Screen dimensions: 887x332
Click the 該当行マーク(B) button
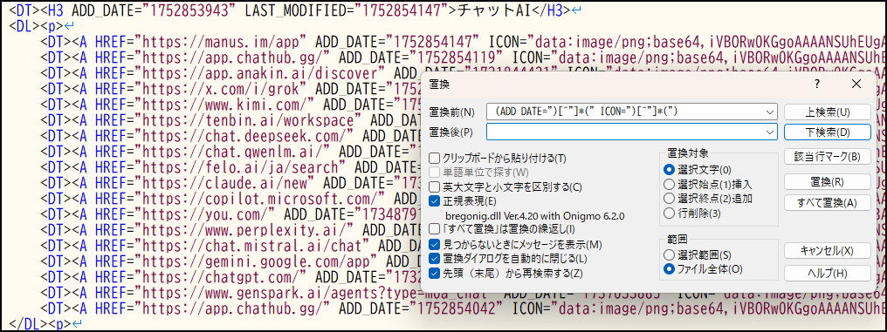(x=827, y=157)
